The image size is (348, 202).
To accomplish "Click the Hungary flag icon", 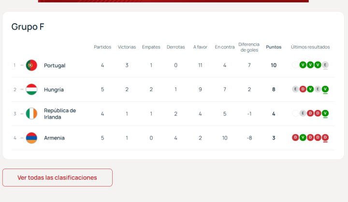I will pyautogui.click(x=31, y=90).
